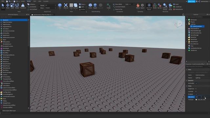Click the Run Script icon
Screen dimensions: 210x118
point(170,5)
